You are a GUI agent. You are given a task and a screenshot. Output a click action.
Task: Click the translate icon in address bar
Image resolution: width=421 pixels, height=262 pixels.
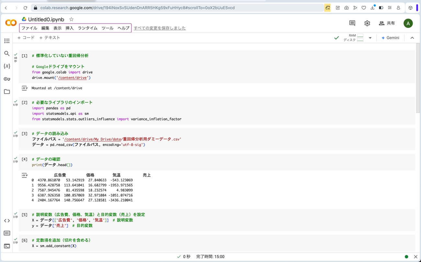pos(328,8)
